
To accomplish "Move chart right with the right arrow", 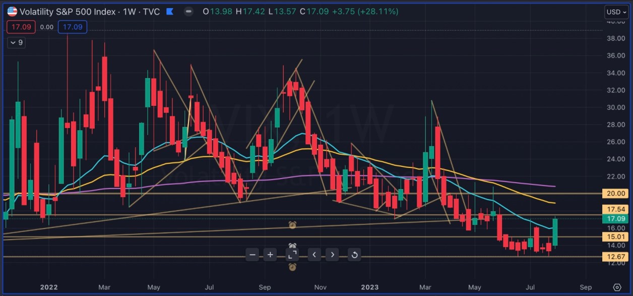I will click(x=332, y=255).
